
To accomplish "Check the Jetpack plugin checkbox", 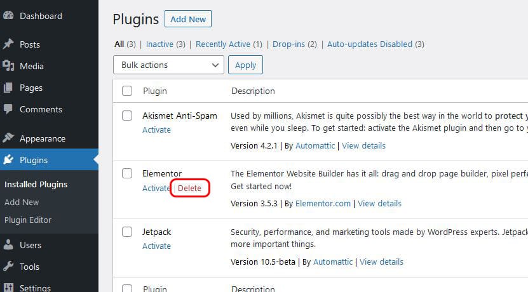I will click(x=127, y=232).
